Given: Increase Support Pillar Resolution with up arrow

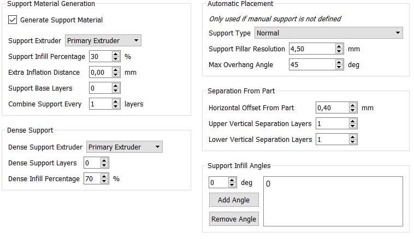Looking at the screenshot, I should pos(339,46).
